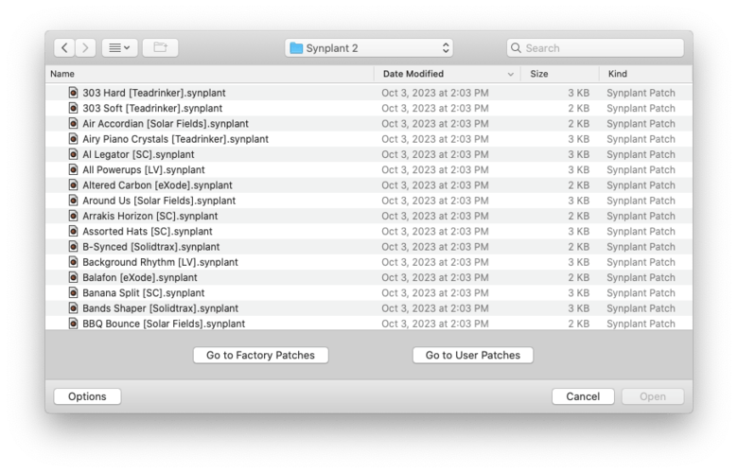Select the Bands Shaper [Solidtrax] file icon
Viewport: 738px width, 473px height.
73,307
